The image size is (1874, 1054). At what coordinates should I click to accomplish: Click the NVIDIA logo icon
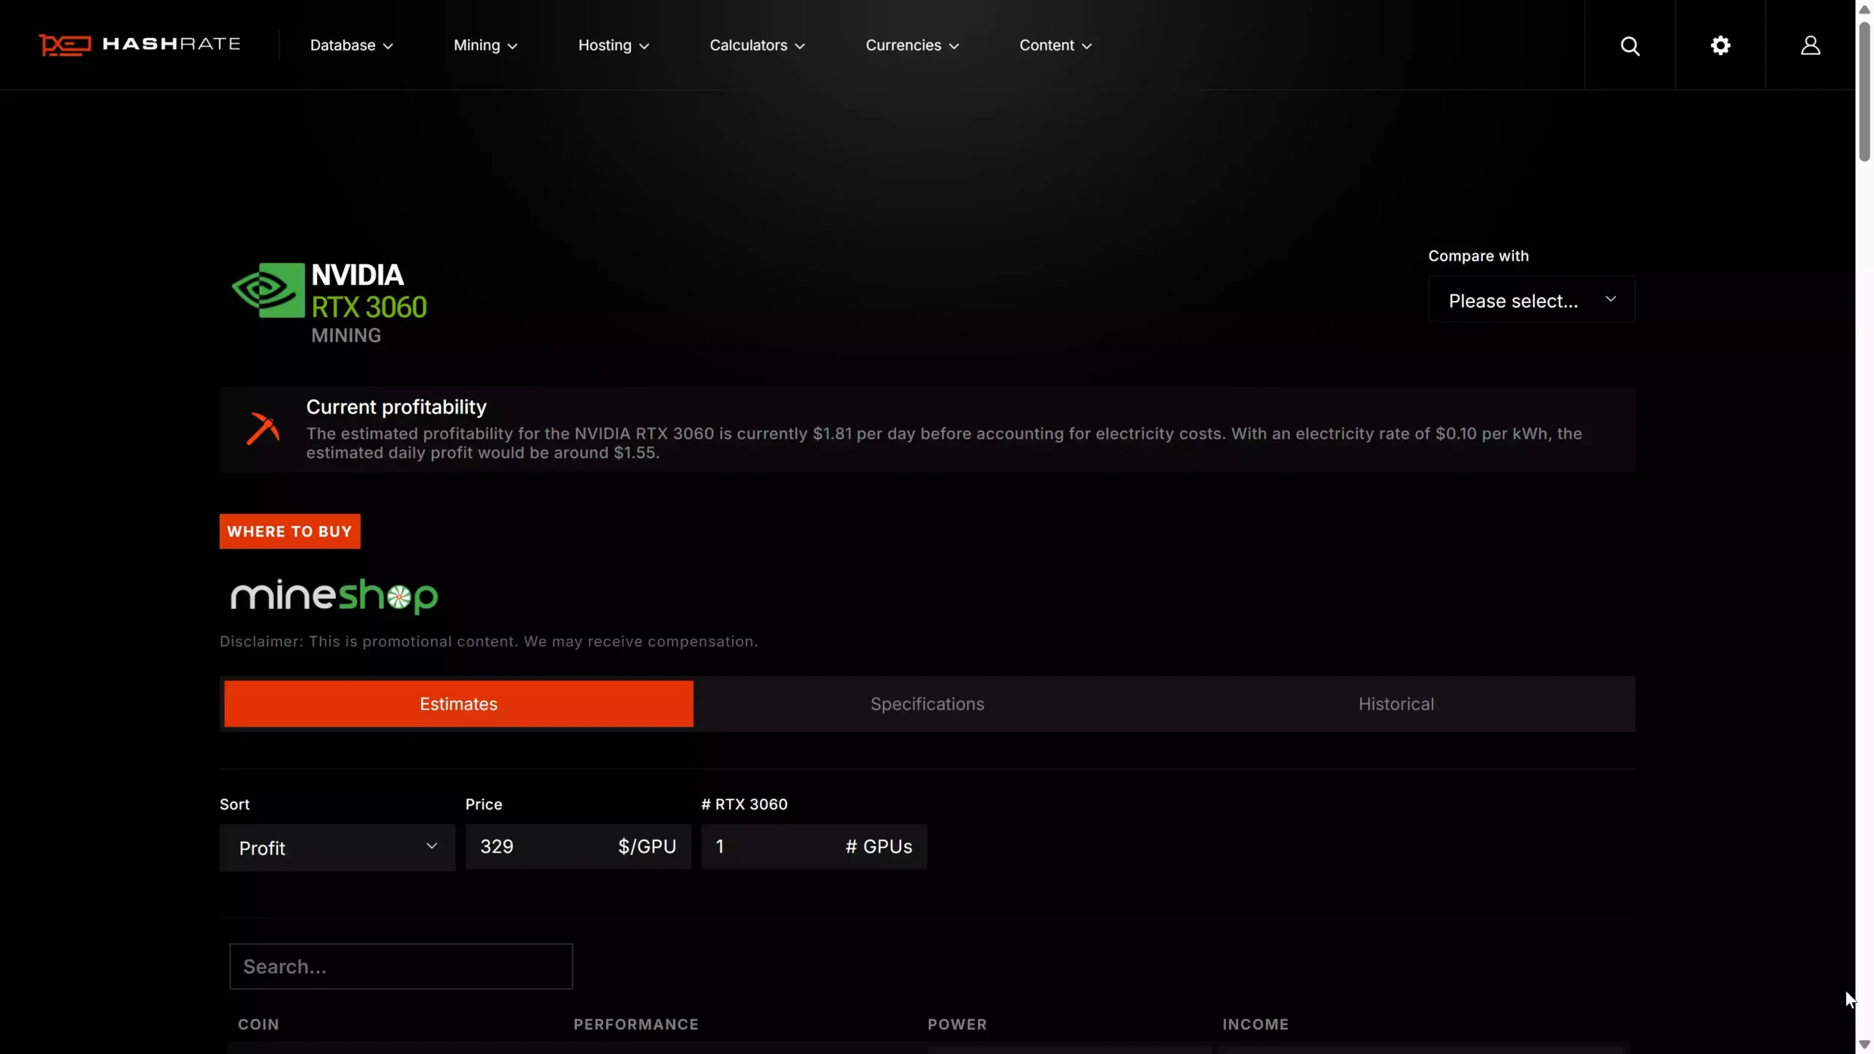[268, 290]
